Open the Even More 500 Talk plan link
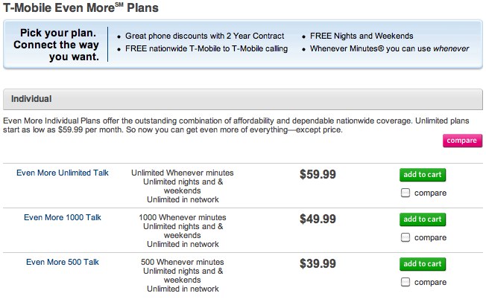 click(63, 262)
